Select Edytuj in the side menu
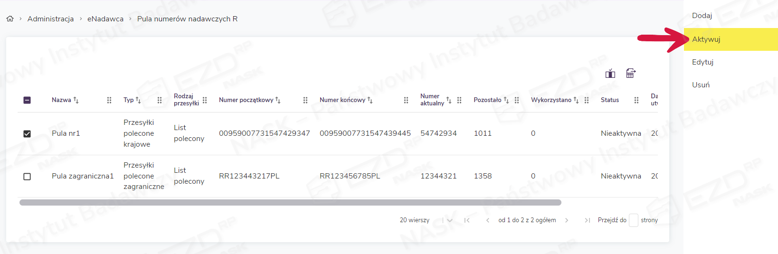The image size is (778, 254). pos(703,62)
